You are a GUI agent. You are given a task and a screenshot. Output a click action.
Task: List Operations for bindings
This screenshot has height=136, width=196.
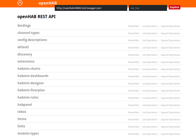[x=150, y=26]
